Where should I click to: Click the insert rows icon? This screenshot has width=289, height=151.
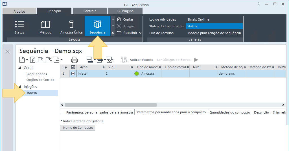pos(89,60)
